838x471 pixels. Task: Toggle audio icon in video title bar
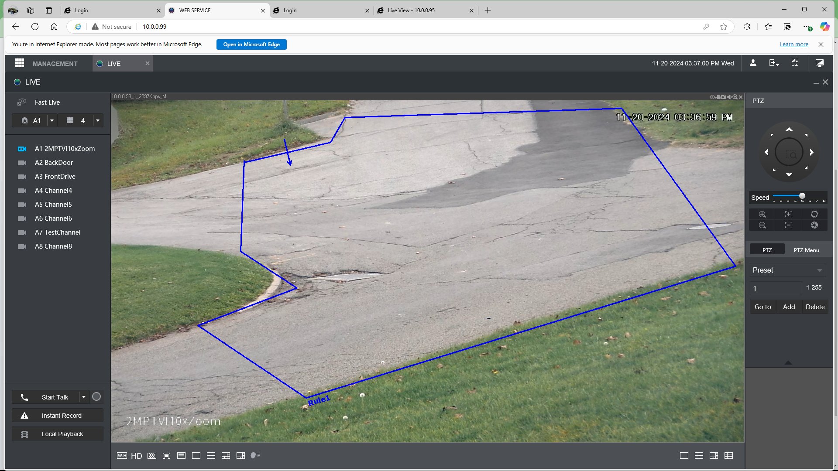729,97
